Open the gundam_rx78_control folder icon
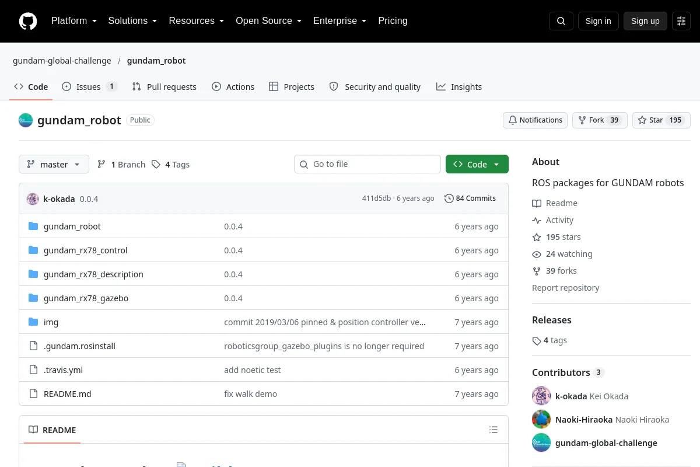The width and height of the screenshot is (700, 467). click(33, 250)
